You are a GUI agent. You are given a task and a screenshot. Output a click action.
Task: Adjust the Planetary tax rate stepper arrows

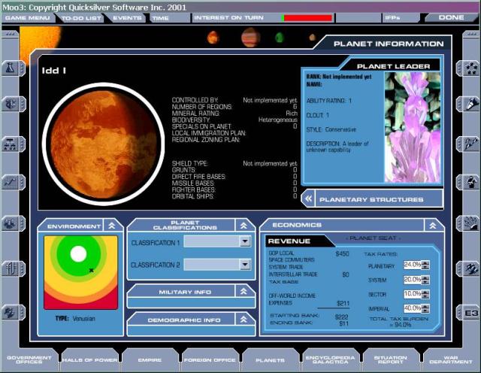[425, 265]
